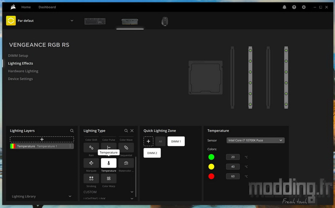Choose the Sequential lighting effect
The width and height of the screenshot is (335, 208).
click(x=126, y=147)
